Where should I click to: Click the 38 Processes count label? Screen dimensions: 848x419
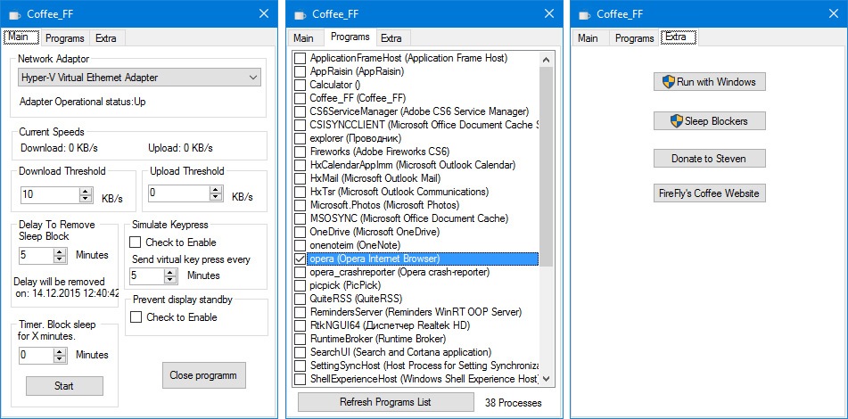(x=514, y=403)
